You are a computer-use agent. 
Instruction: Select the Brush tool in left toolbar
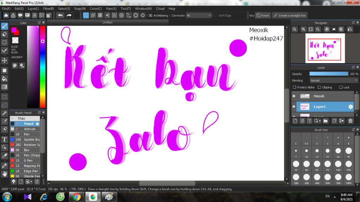tap(4, 26)
